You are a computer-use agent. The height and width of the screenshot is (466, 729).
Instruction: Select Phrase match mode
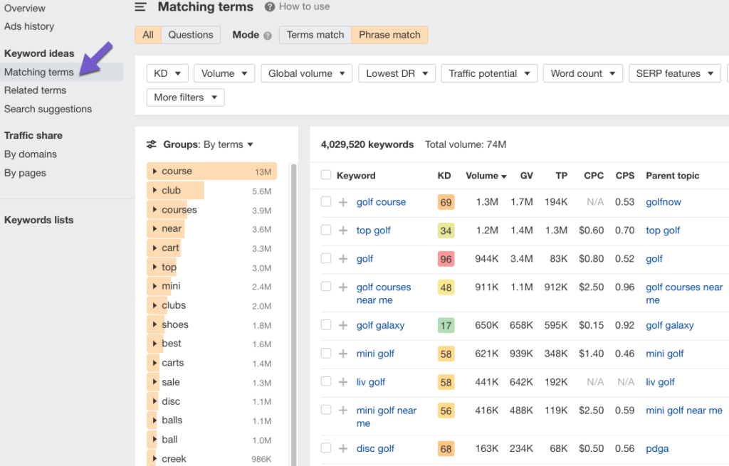[x=389, y=35]
